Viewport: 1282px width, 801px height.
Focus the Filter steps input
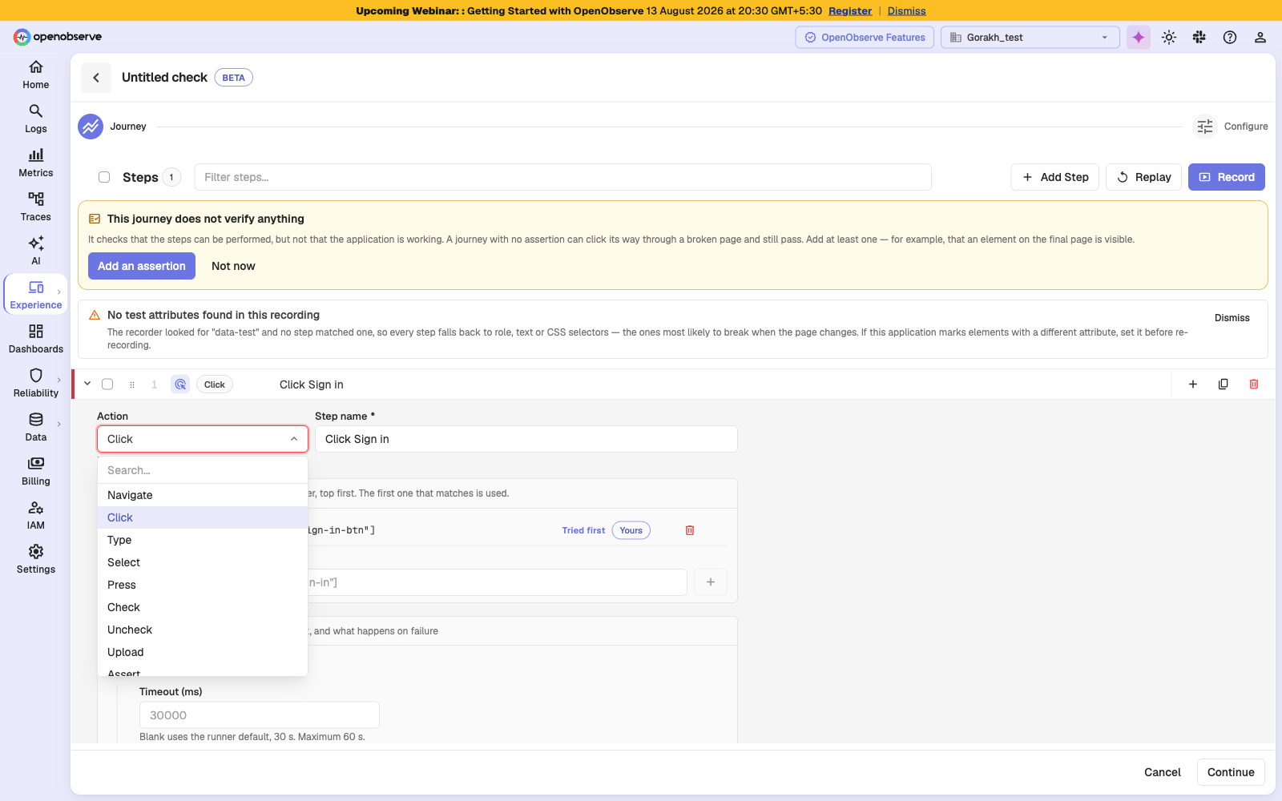pyautogui.click(x=562, y=177)
